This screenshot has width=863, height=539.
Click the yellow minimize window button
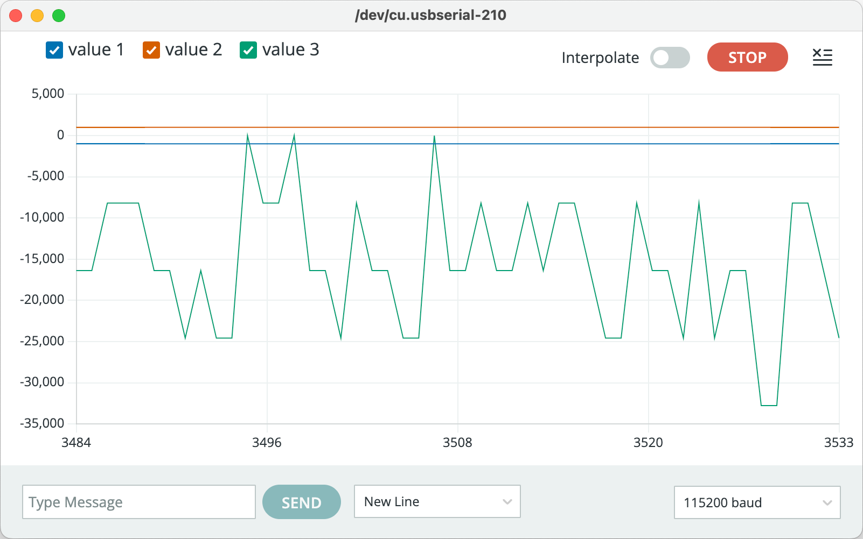[37, 16]
